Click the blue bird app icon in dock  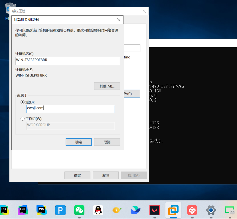(x=135, y=210)
